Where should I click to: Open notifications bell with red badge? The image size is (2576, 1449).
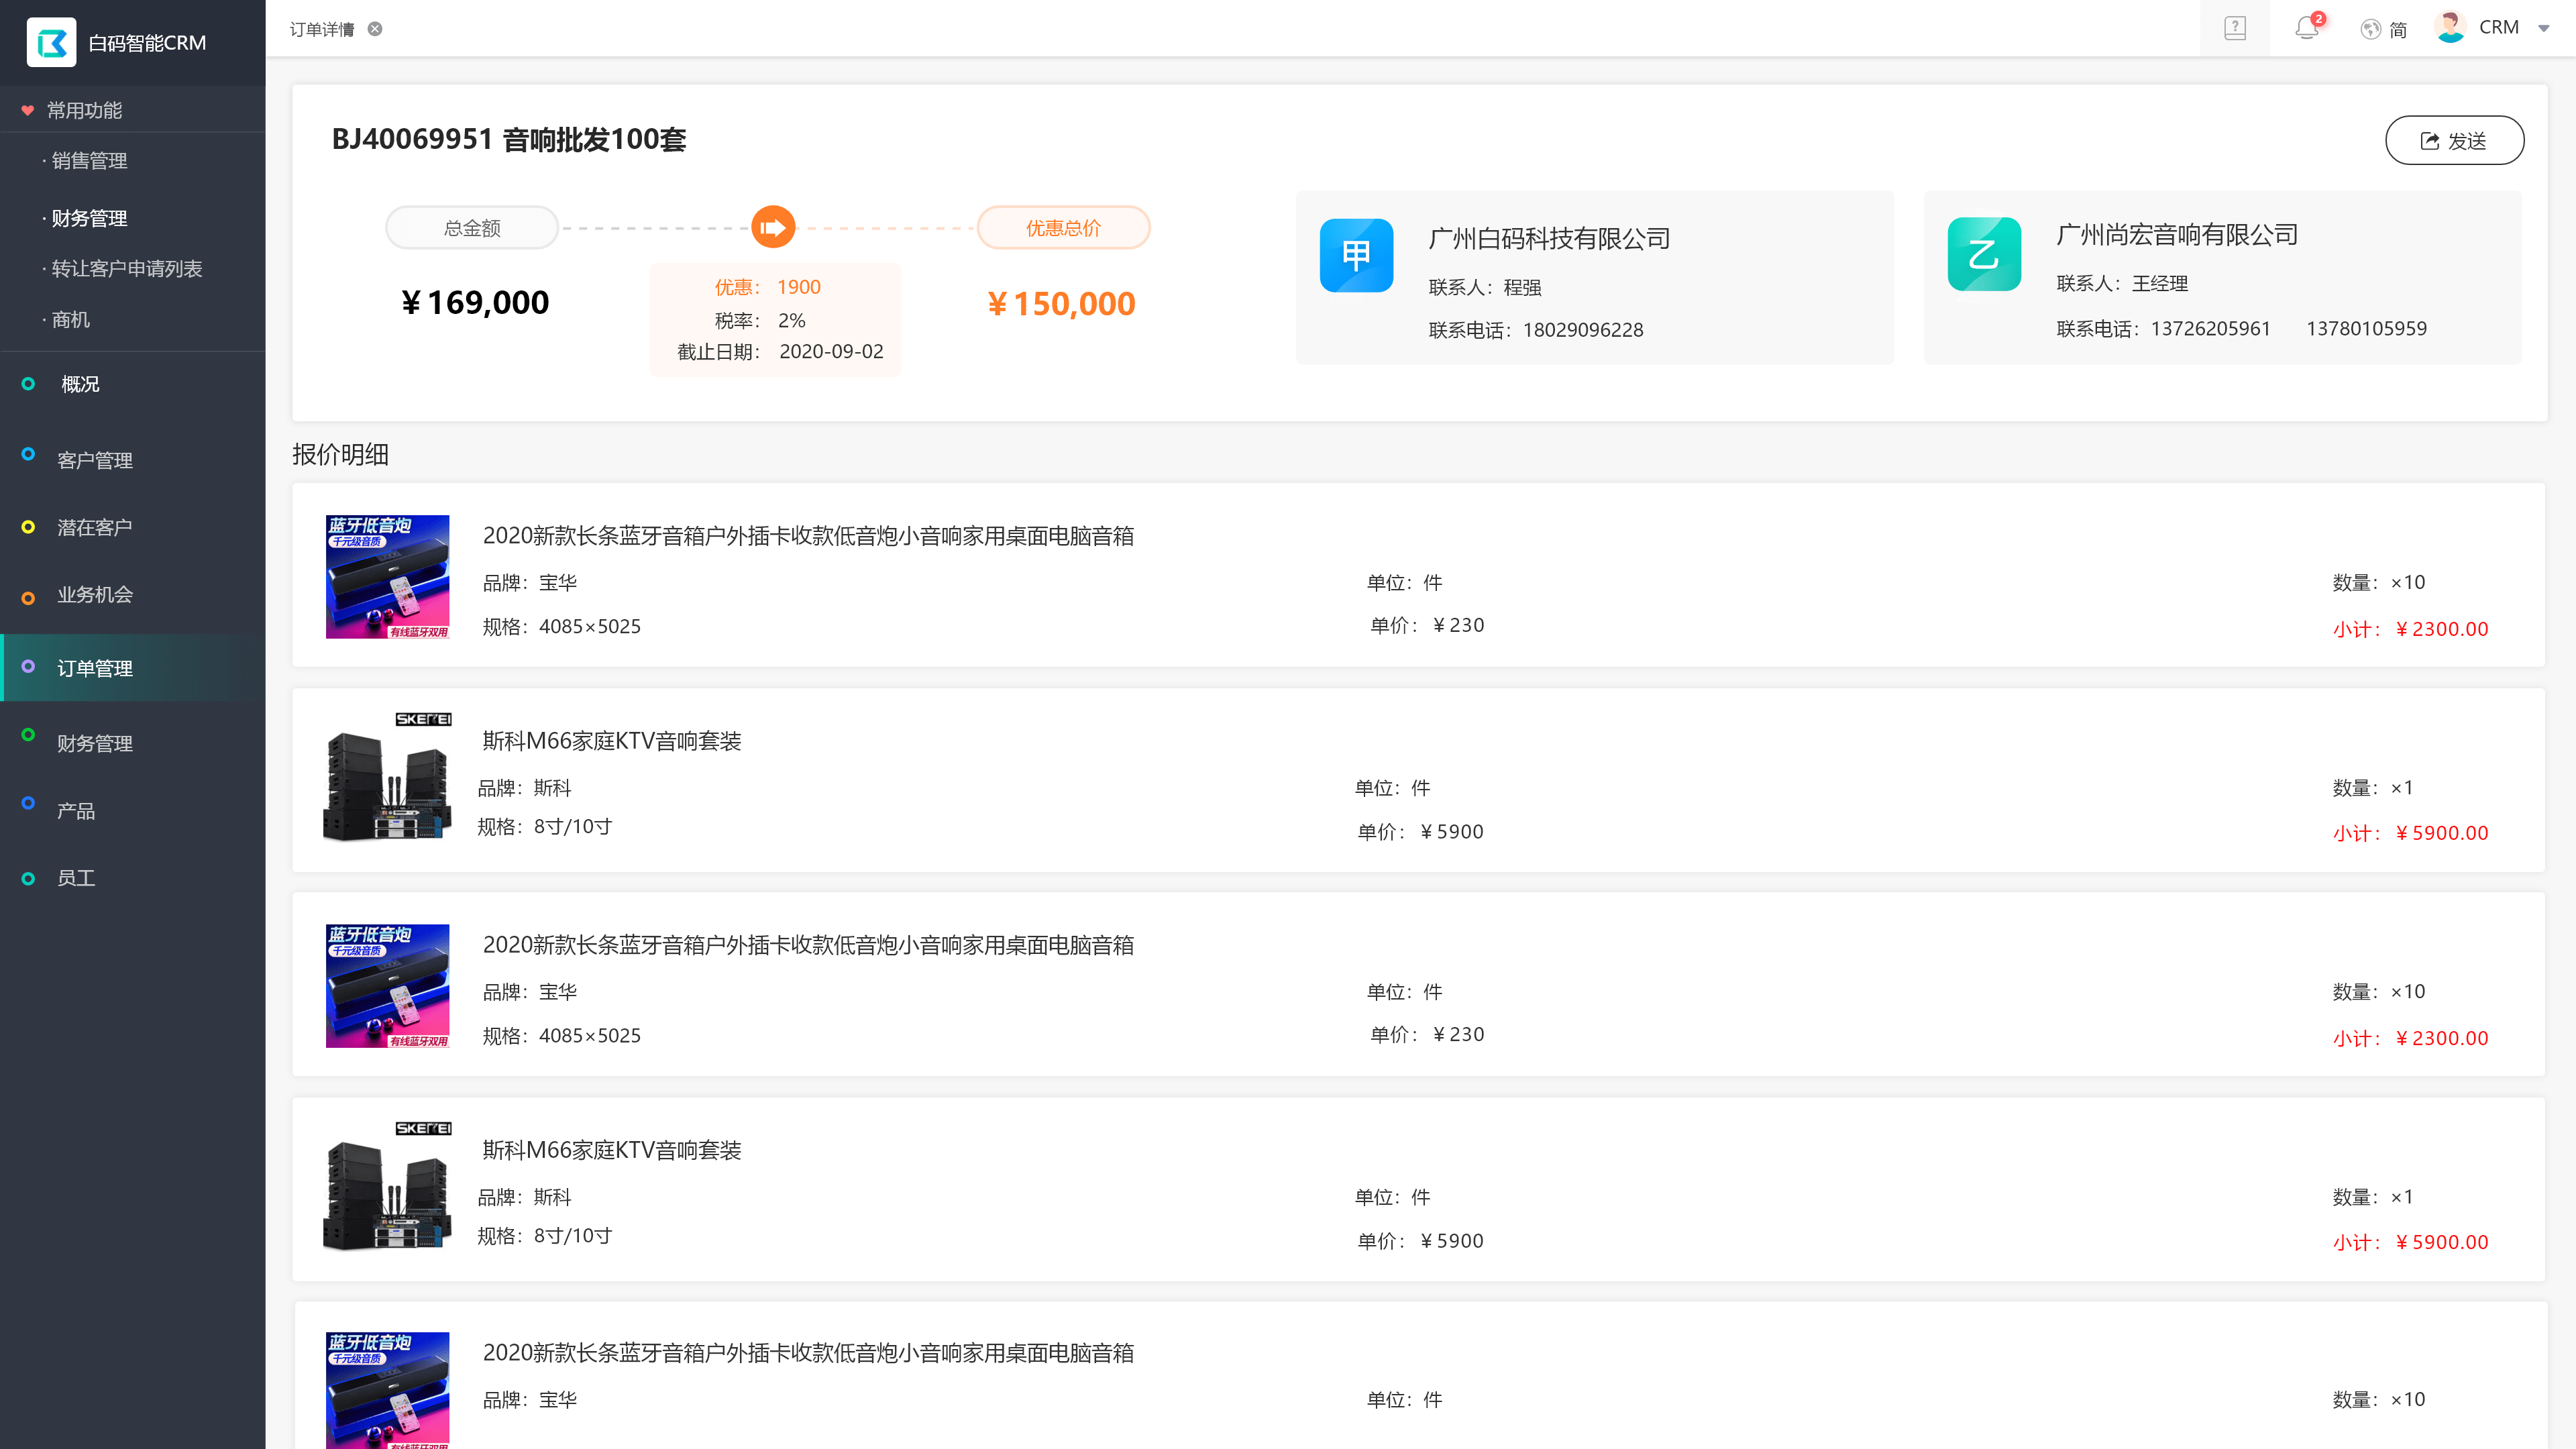point(2309,27)
